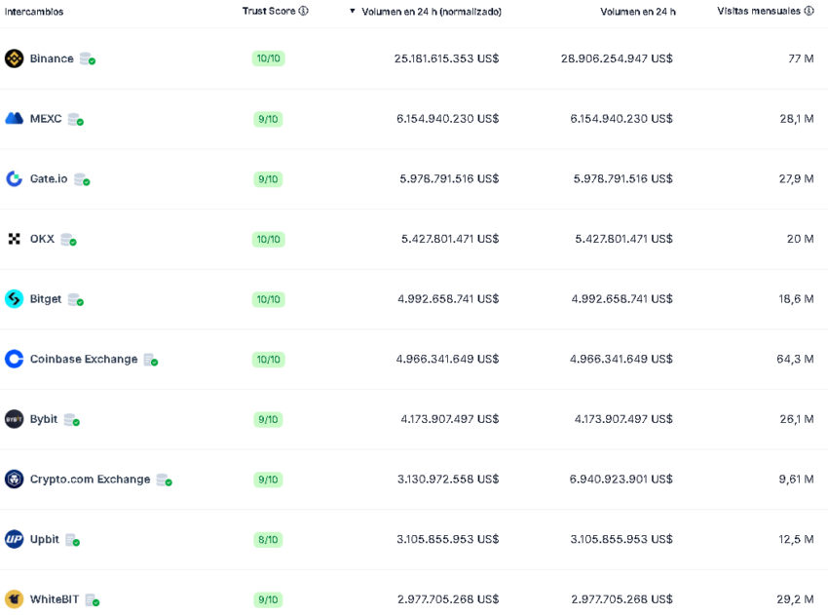
Task: Click Upbit's 8/10 trust score badge
Action: (268, 539)
